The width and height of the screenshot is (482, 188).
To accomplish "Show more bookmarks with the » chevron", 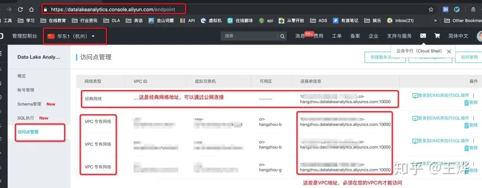I will click(435, 21).
